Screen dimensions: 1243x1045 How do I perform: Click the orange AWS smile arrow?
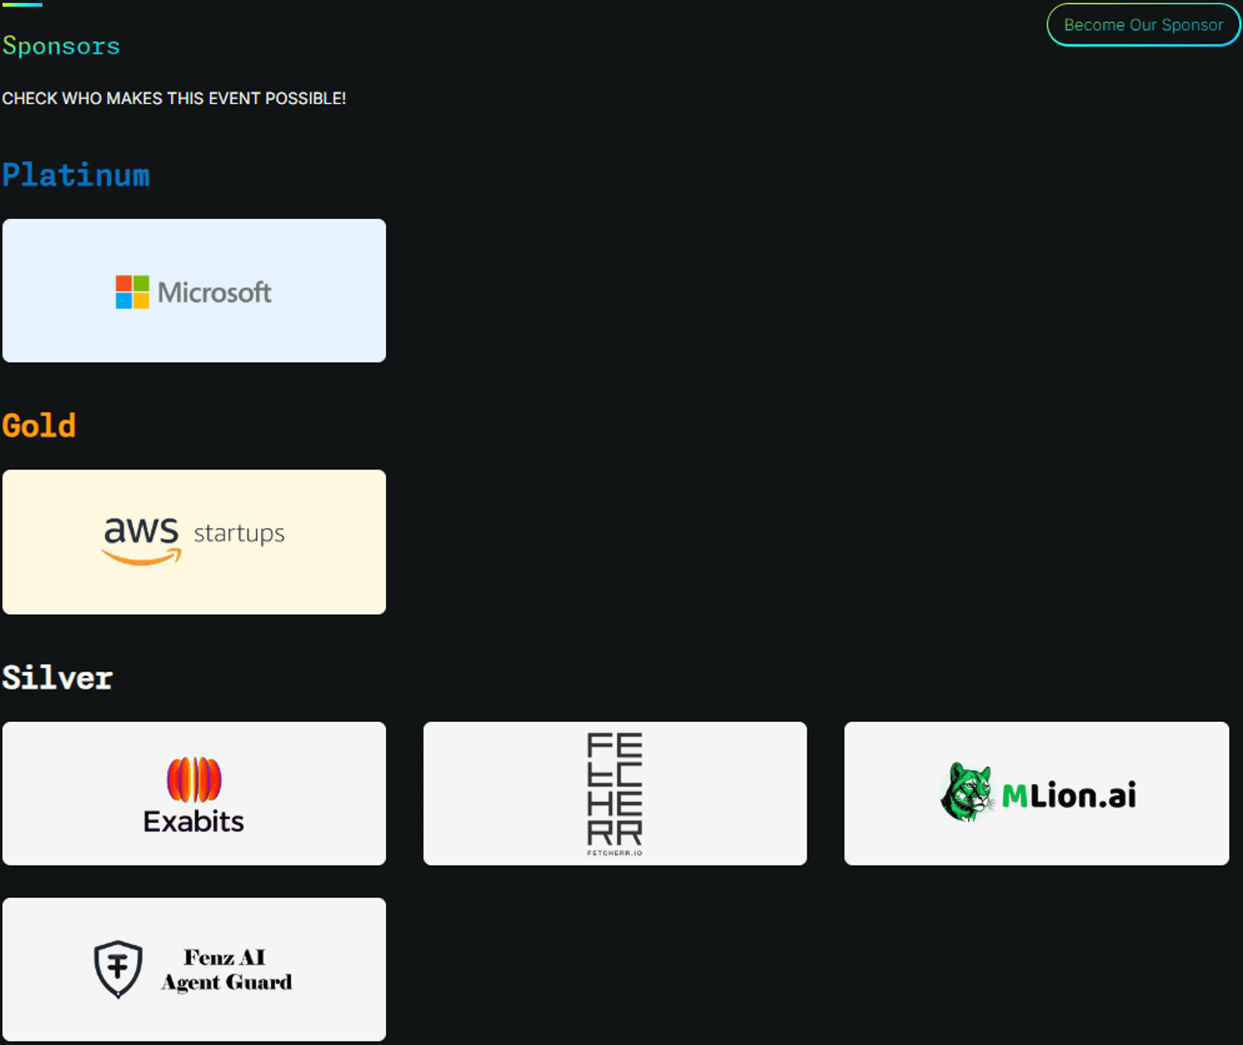click(142, 557)
